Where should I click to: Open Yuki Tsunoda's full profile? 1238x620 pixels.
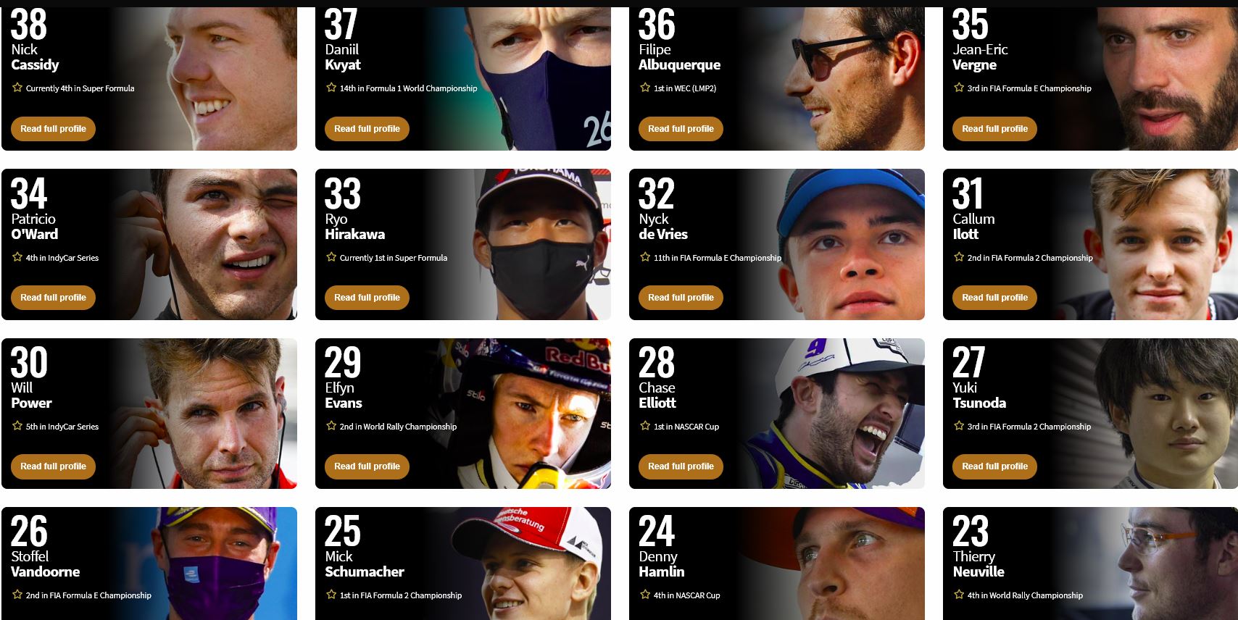994,466
